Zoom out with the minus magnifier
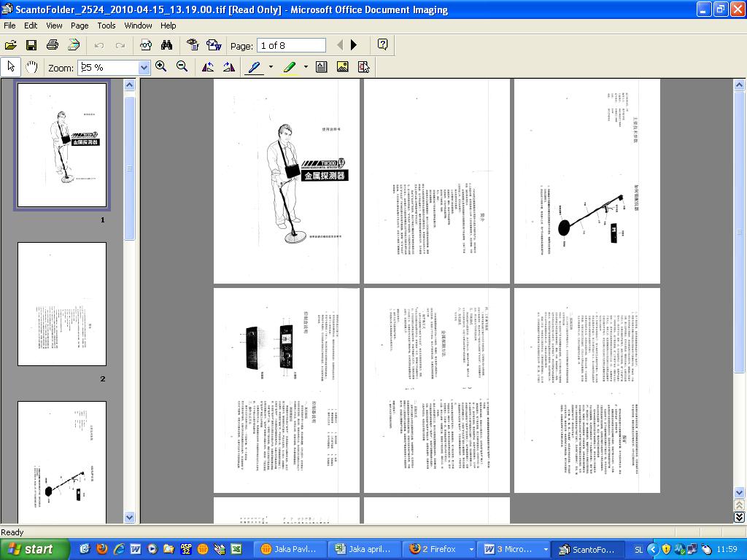 click(182, 66)
